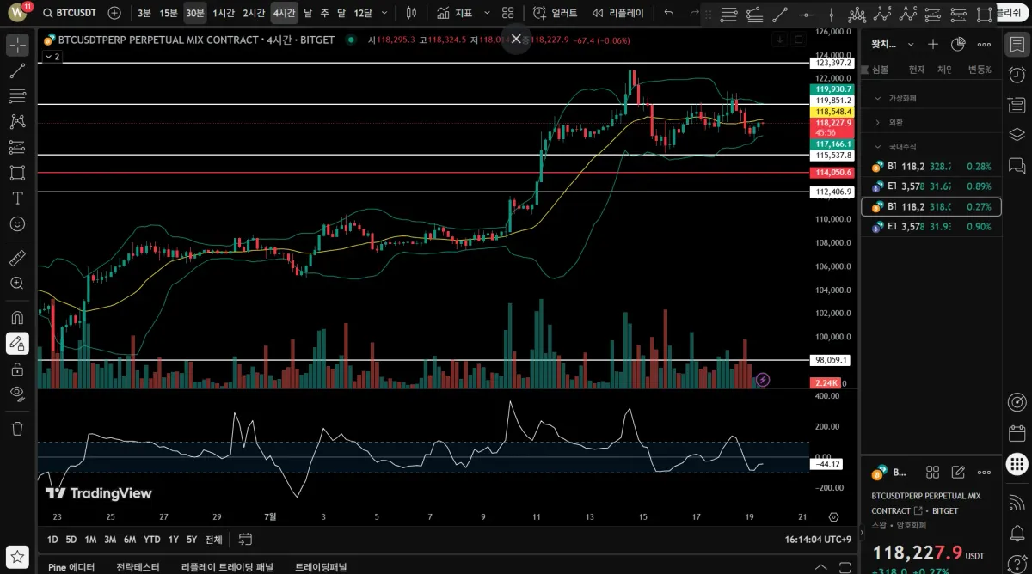Open the chart patterns tool in left sidebar
Screen dimensions: 1032x574
17,122
